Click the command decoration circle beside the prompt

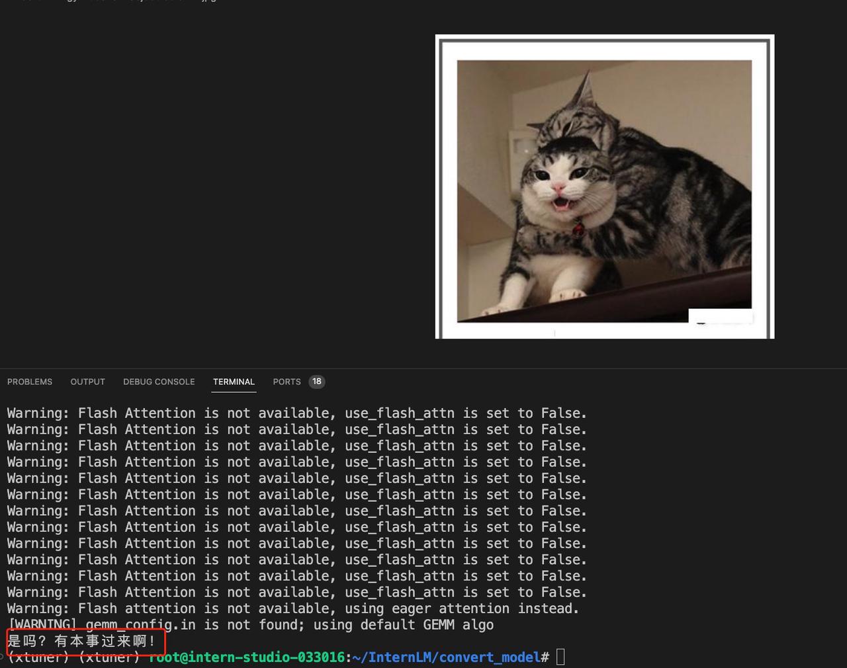click(x=2, y=657)
